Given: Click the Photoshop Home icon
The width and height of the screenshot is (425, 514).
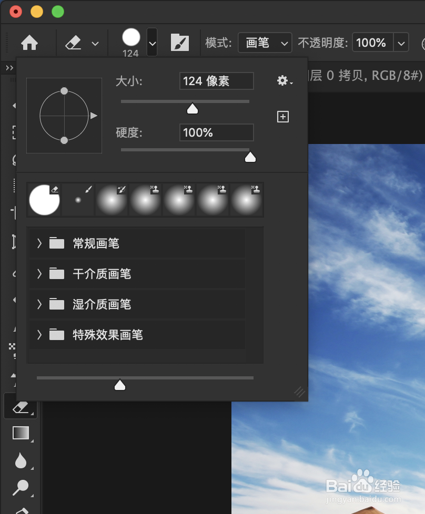Looking at the screenshot, I should coord(29,42).
